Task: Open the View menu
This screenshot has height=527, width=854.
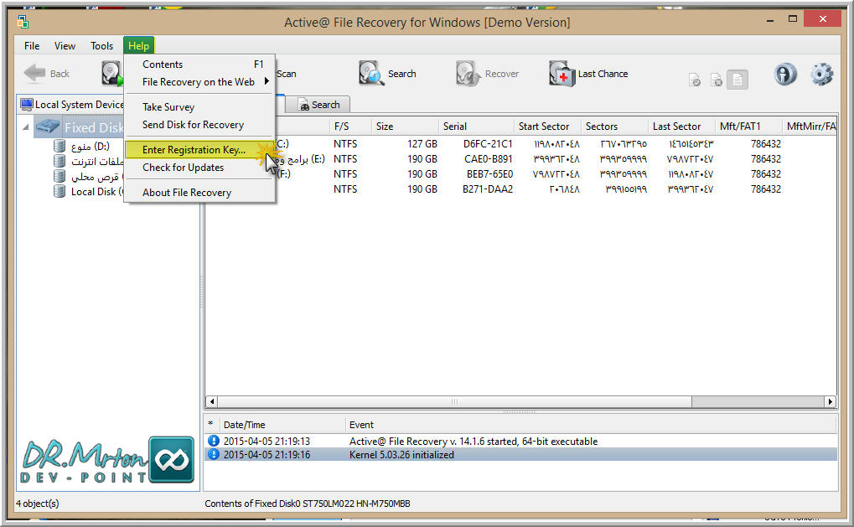Action: tap(65, 46)
